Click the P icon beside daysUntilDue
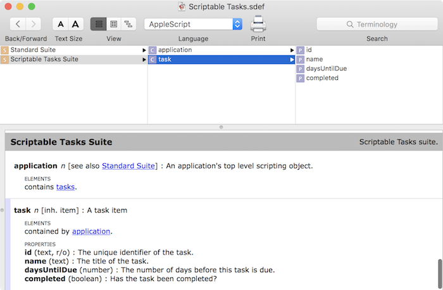This screenshot has height=290, width=443. point(300,69)
